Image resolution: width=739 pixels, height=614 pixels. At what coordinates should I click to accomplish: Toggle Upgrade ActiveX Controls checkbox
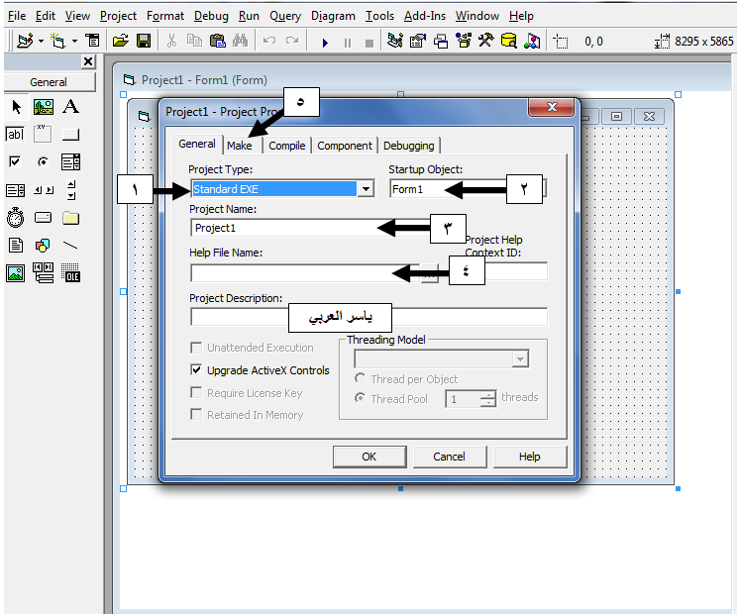click(196, 370)
